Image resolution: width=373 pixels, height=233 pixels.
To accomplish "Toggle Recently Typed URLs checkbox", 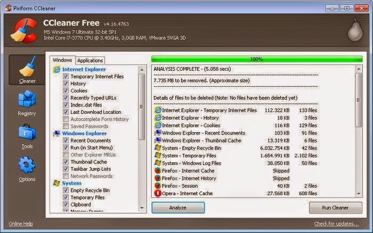I will point(66,98).
